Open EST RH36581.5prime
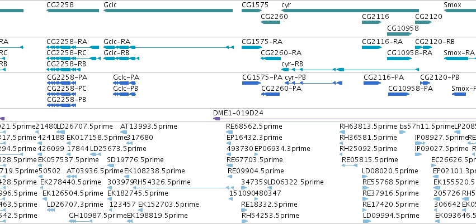 (368, 138)
